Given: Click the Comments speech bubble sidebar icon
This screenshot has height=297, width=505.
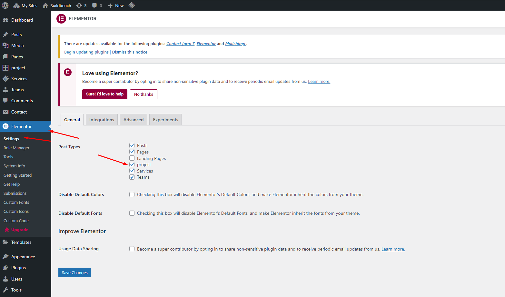Looking at the screenshot, I should click(5, 101).
